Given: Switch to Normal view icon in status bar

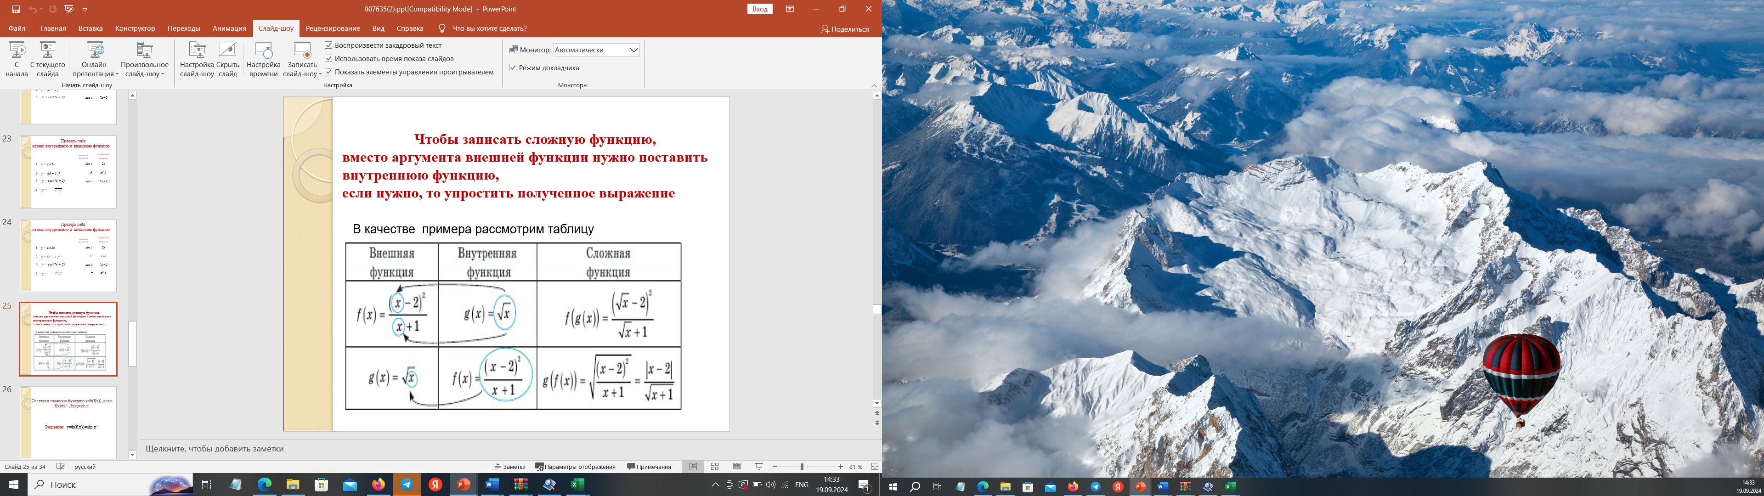Looking at the screenshot, I should [x=693, y=467].
